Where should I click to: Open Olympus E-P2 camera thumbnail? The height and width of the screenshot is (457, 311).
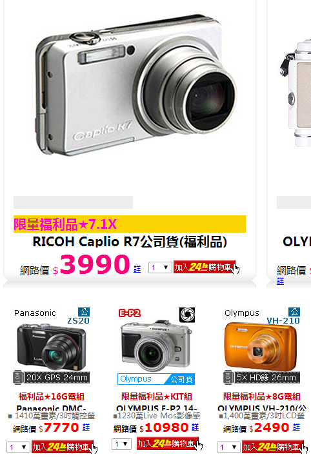pos(156,345)
